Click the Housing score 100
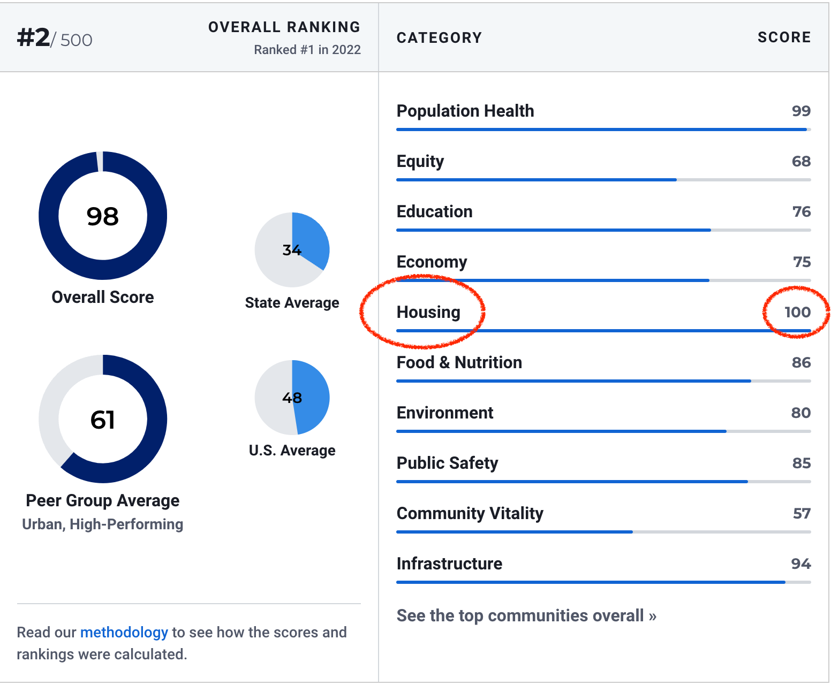The width and height of the screenshot is (831, 685). [x=797, y=312]
